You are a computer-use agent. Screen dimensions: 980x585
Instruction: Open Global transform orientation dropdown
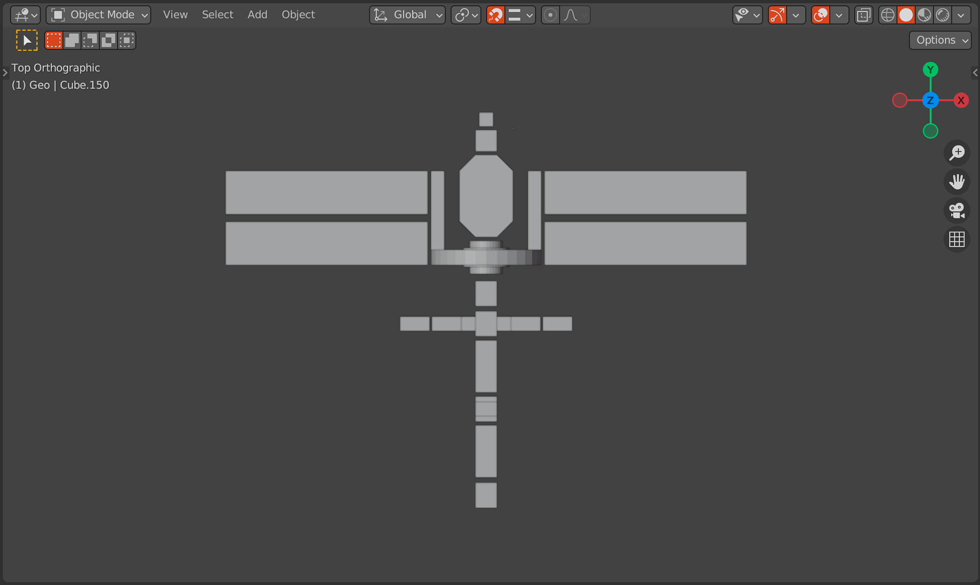pyautogui.click(x=407, y=15)
